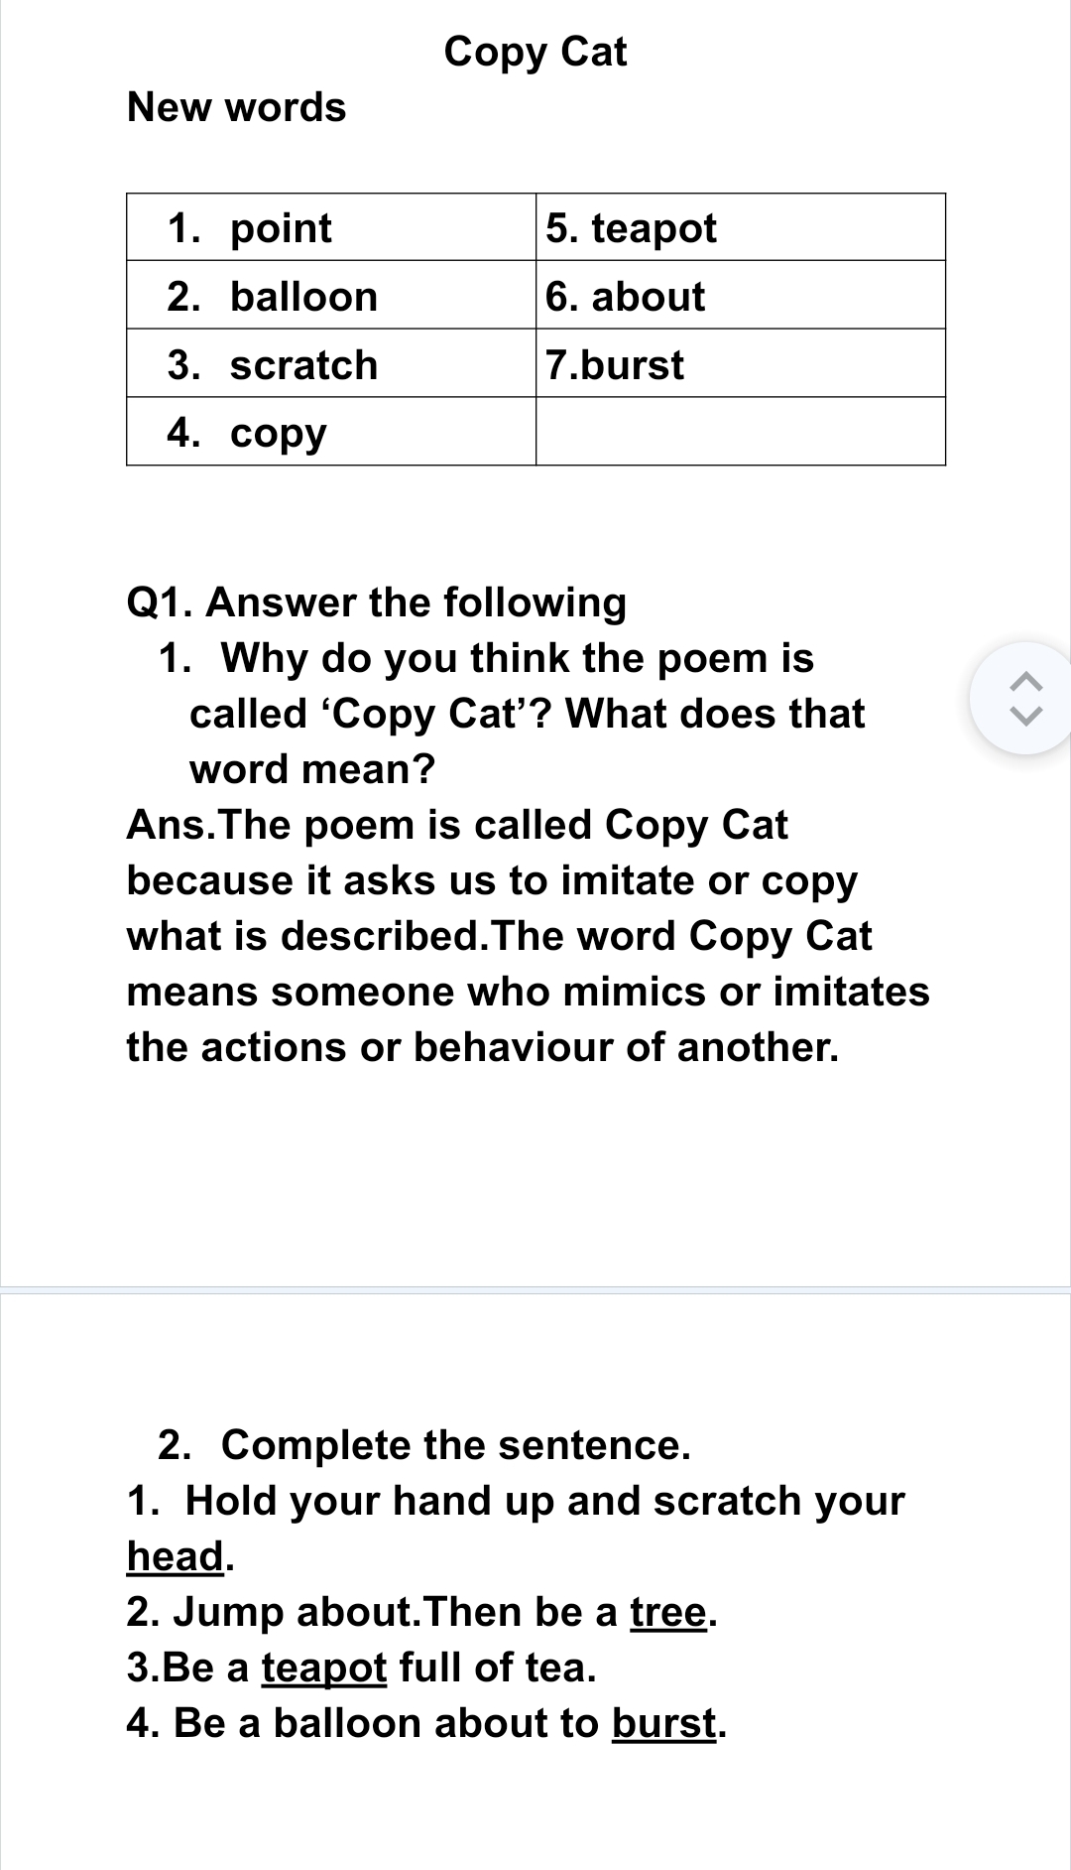Screen dimensions: 1071x1870
Task: Click underlined word 'teapot' in sentence 3
Action: (x=324, y=1669)
